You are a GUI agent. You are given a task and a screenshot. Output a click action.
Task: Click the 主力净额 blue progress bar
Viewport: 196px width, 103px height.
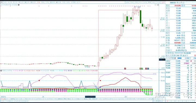179,58
